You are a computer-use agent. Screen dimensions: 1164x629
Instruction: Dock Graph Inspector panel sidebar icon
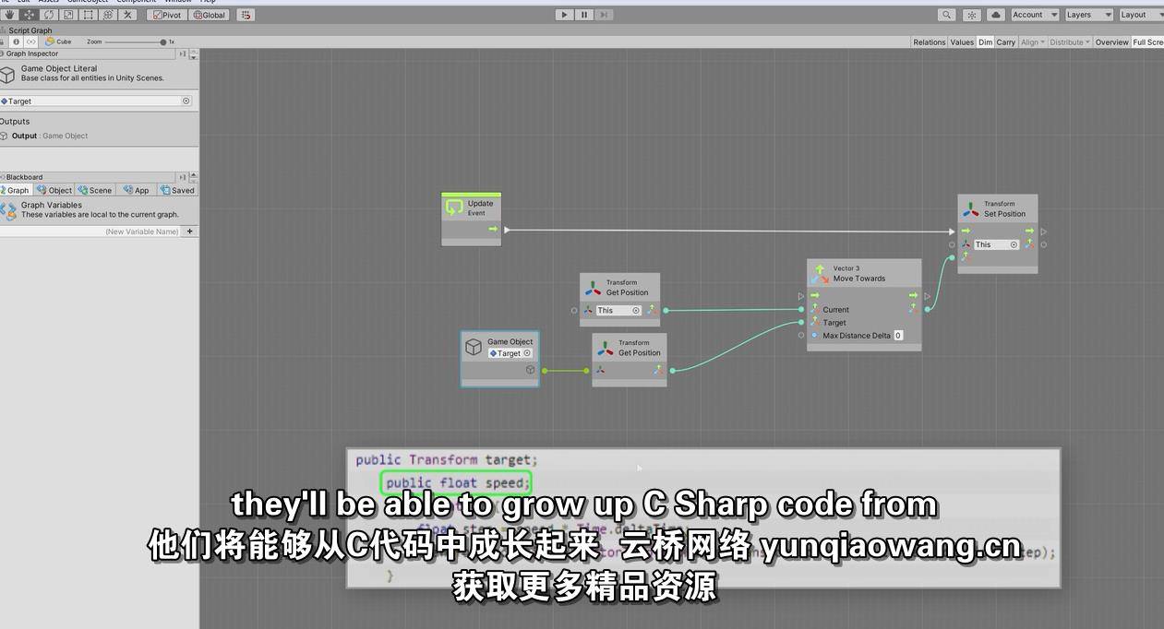[x=183, y=53]
